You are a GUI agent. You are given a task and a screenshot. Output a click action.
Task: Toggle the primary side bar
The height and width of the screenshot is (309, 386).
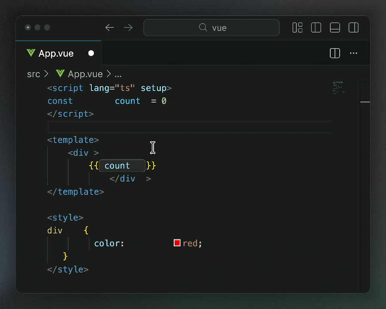[x=316, y=28]
